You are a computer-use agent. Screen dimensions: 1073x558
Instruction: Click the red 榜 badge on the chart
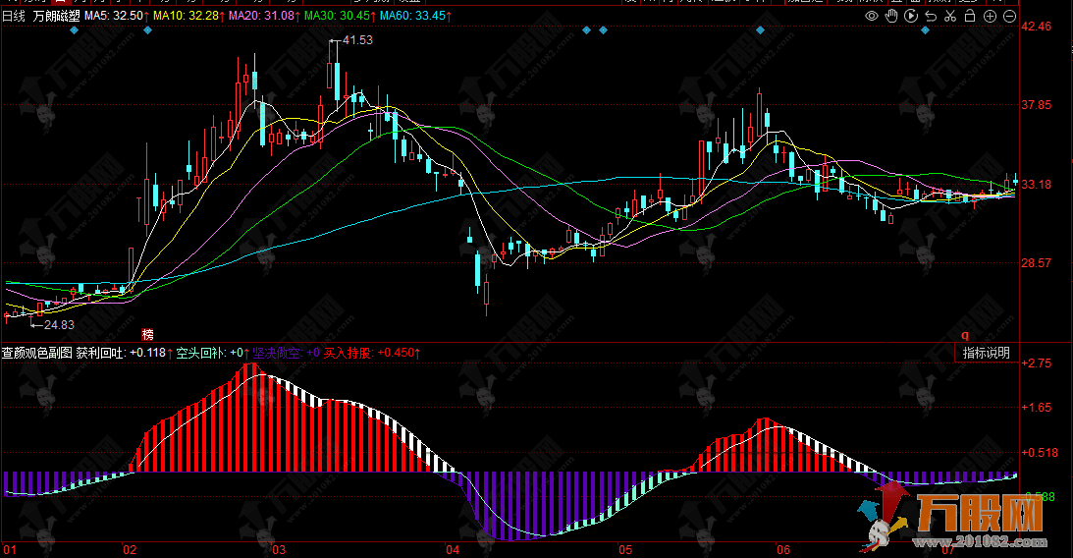coord(148,335)
